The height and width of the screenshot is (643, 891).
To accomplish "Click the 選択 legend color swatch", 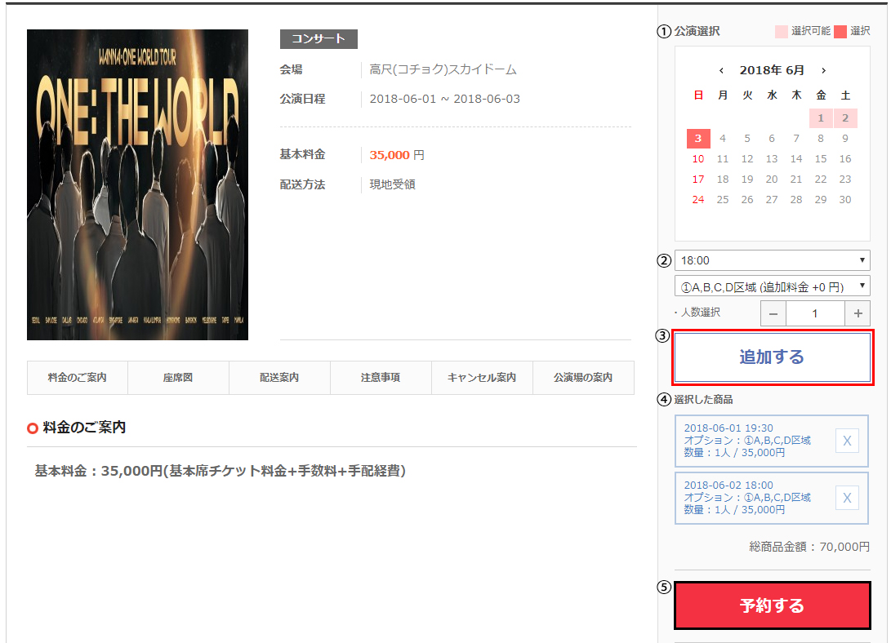I will point(840,32).
